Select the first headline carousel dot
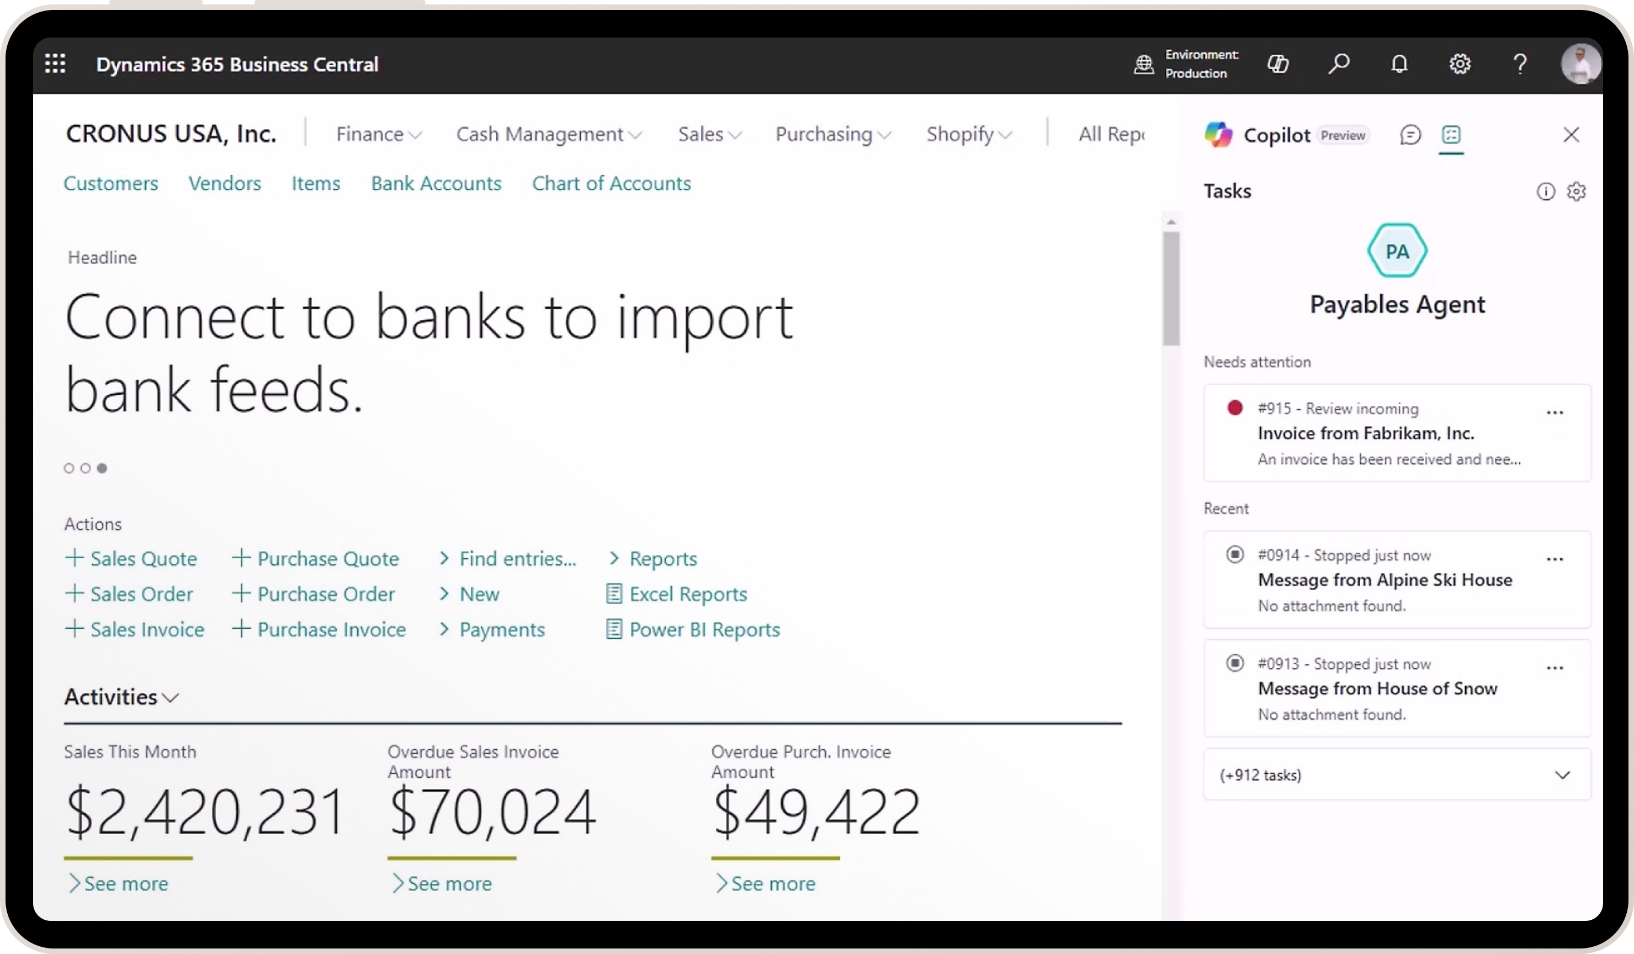The height and width of the screenshot is (954, 1634). pos(69,468)
